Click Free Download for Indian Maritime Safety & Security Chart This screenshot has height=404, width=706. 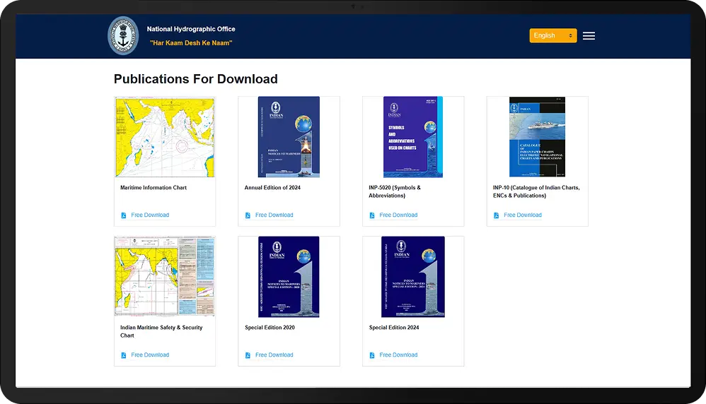[x=150, y=355]
